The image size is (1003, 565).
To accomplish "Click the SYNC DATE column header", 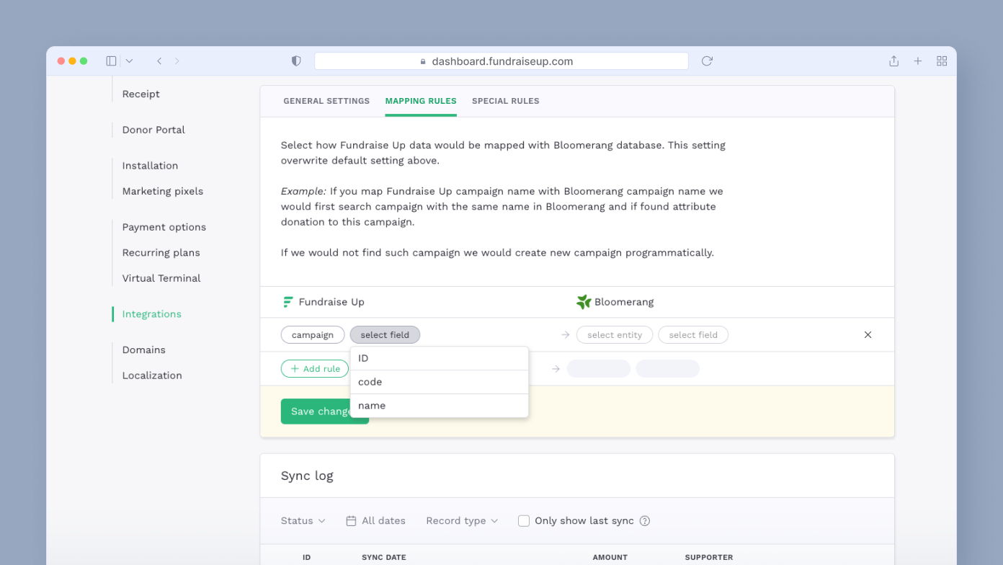I will point(384,558).
